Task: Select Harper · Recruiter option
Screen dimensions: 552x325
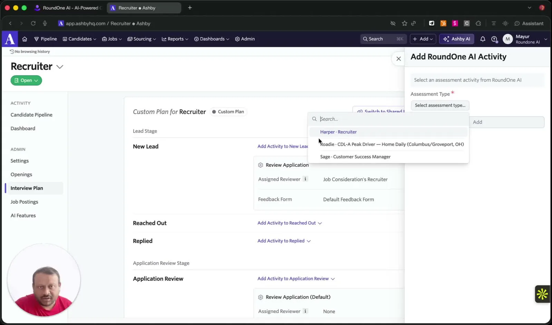Action: click(388, 132)
